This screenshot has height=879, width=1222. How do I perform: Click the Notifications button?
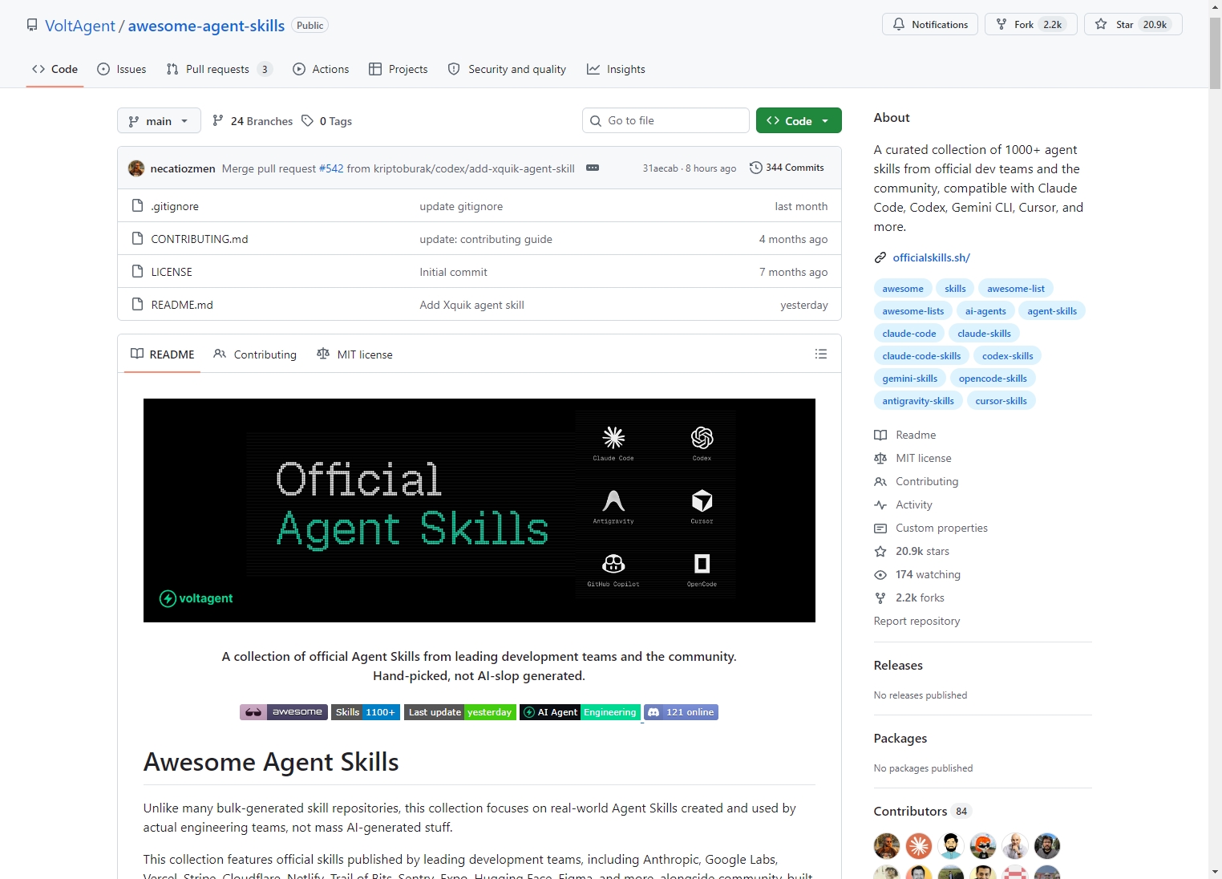click(930, 24)
